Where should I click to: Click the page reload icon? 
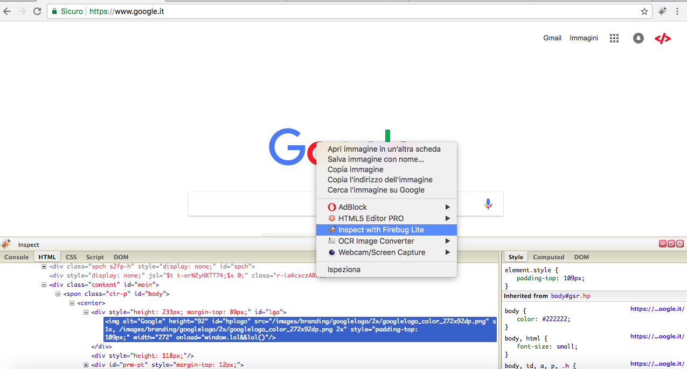point(37,11)
